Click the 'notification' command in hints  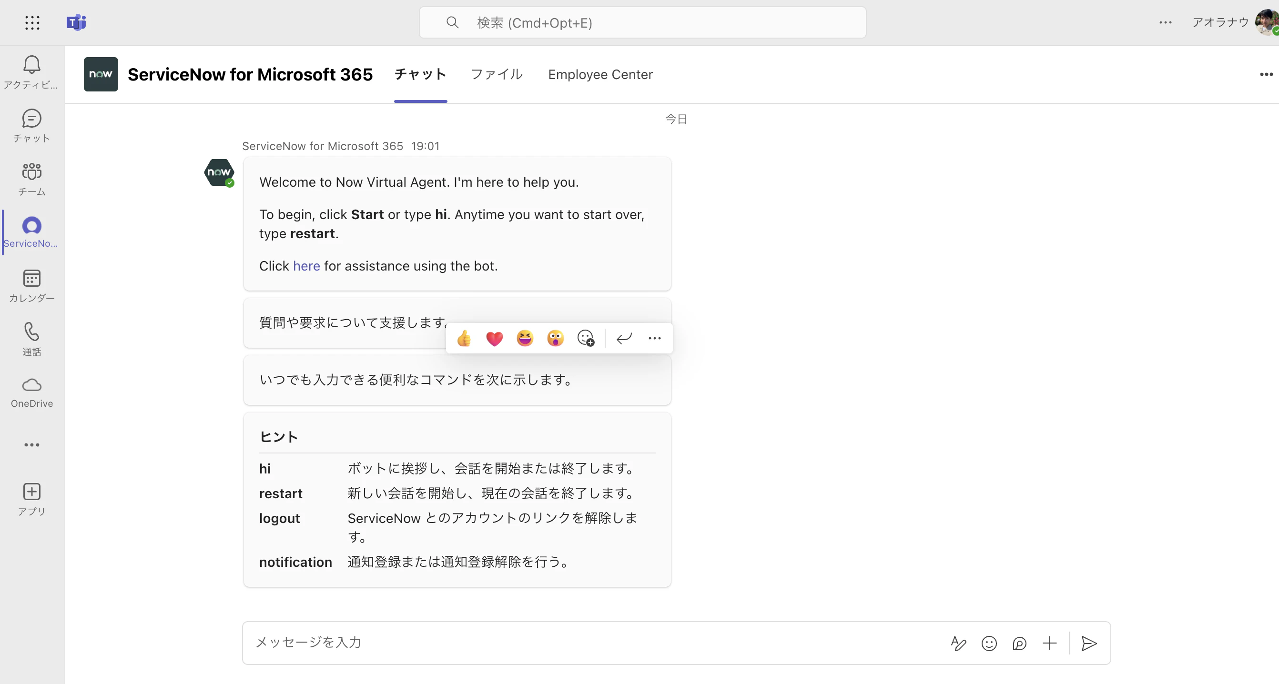pos(295,562)
